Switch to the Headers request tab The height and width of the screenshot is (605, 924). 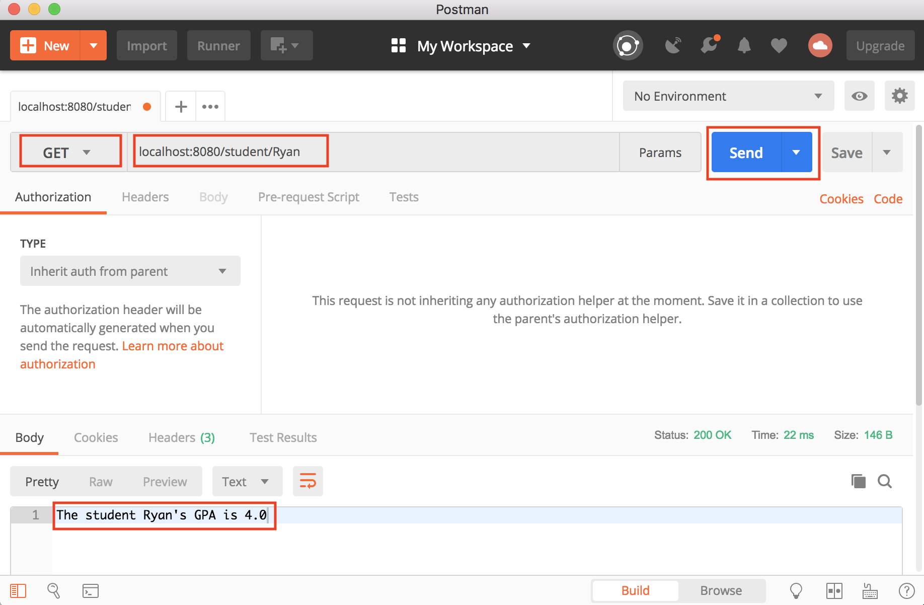[145, 197]
